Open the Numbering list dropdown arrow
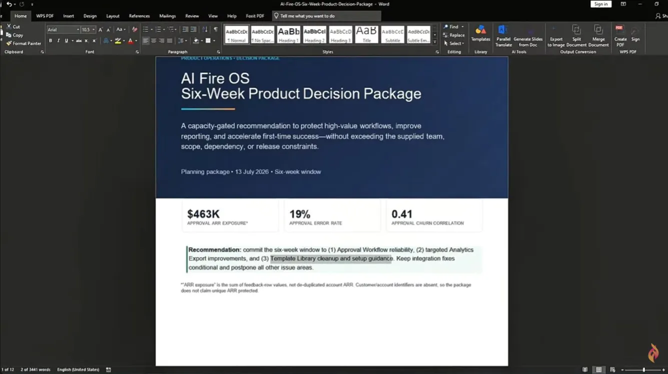Viewport: 668px width, 374px height. pyautogui.click(x=164, y=29)
